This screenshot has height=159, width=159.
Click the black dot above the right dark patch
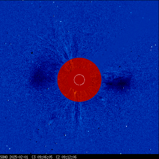pos(120,66)
